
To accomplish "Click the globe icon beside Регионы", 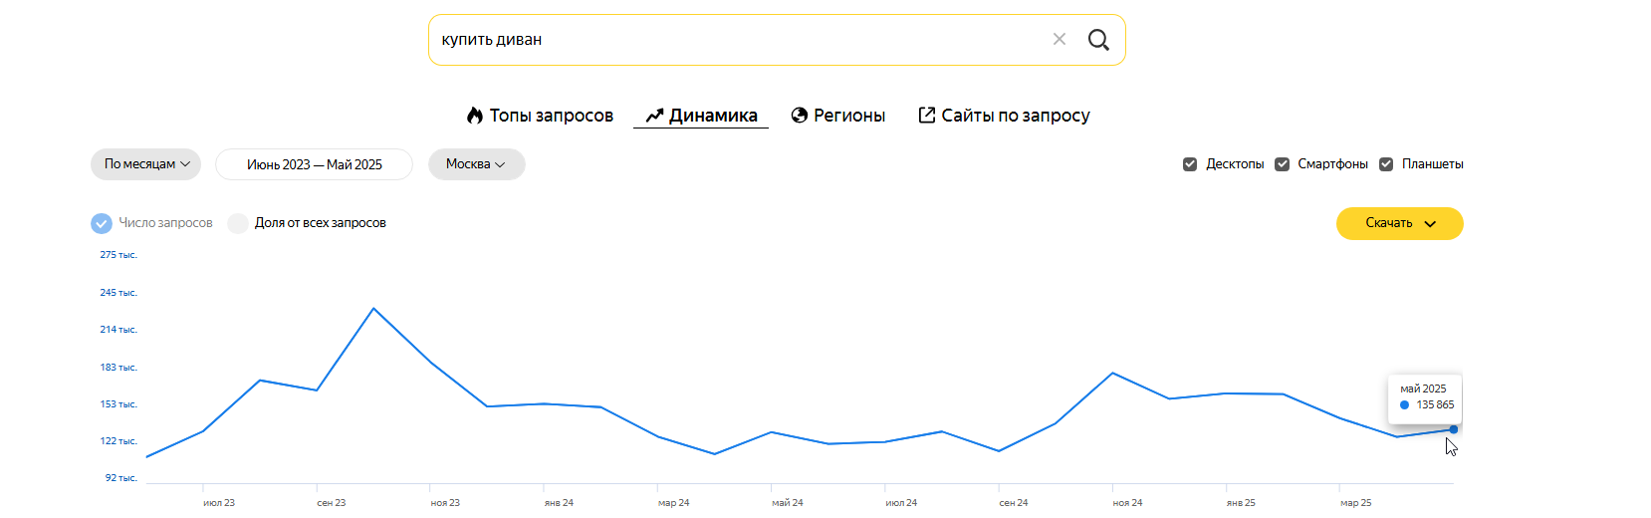I will [x=799, y=116].
